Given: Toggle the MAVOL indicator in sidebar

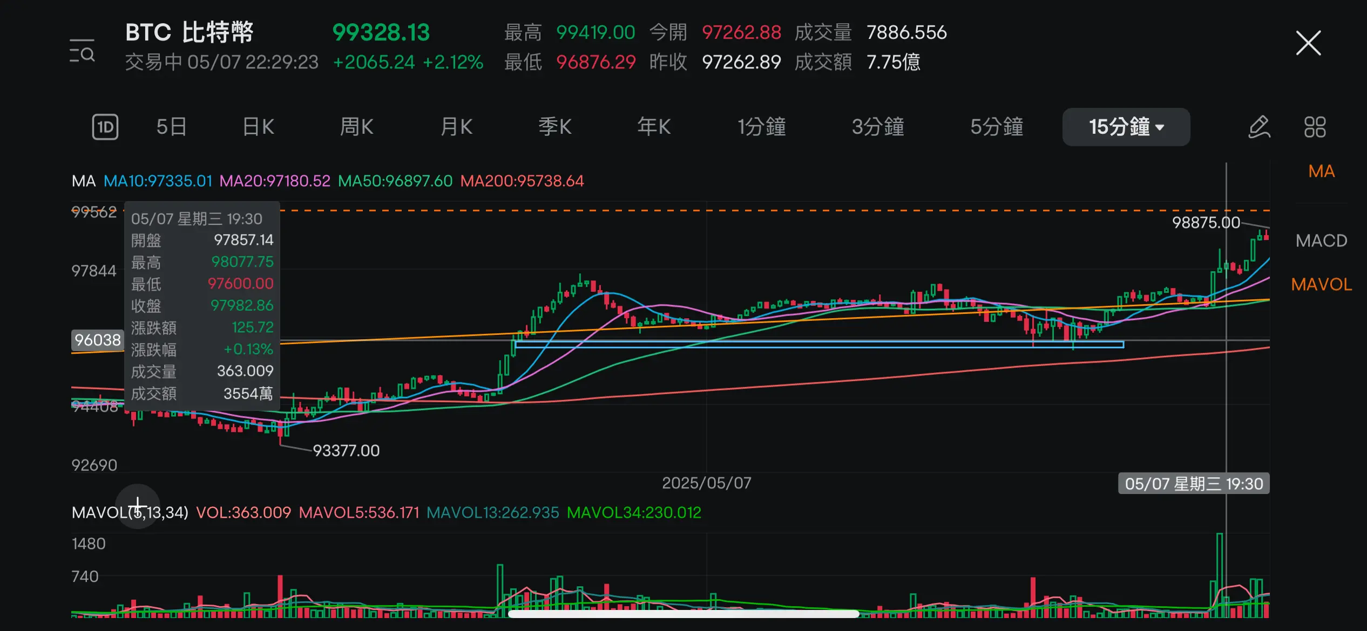Looking at the screenshot, I should (x=1321, y=284).
